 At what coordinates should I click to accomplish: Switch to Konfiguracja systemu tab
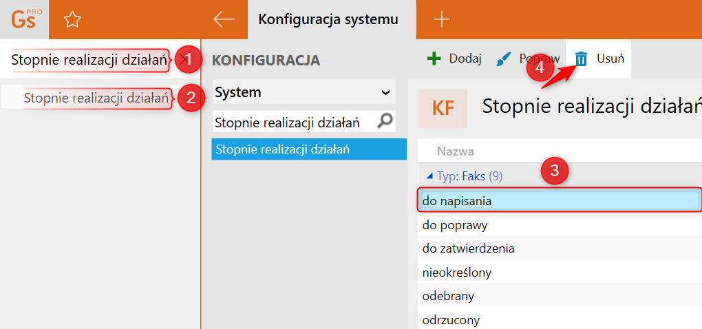pyautogui.click(x=328, y=19)
